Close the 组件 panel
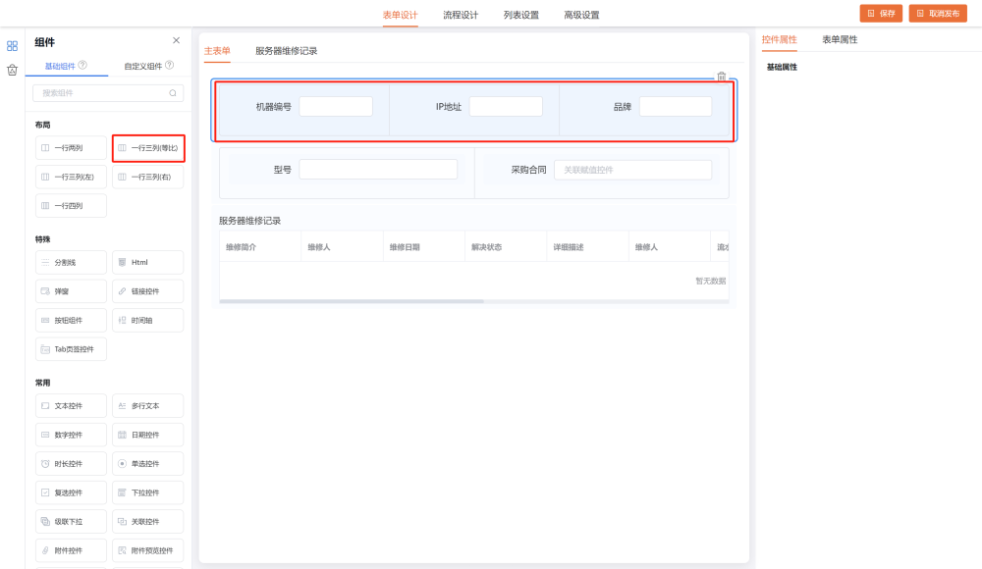 click(x=176, y=40)
